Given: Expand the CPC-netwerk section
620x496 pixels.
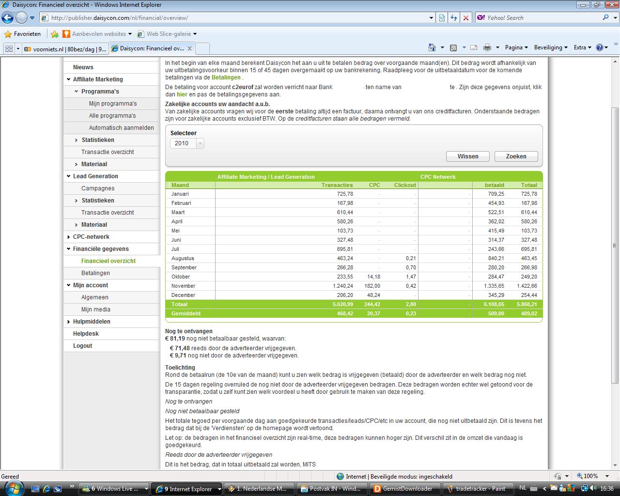Looking at the screenshot, I should [x=69, y=237].
